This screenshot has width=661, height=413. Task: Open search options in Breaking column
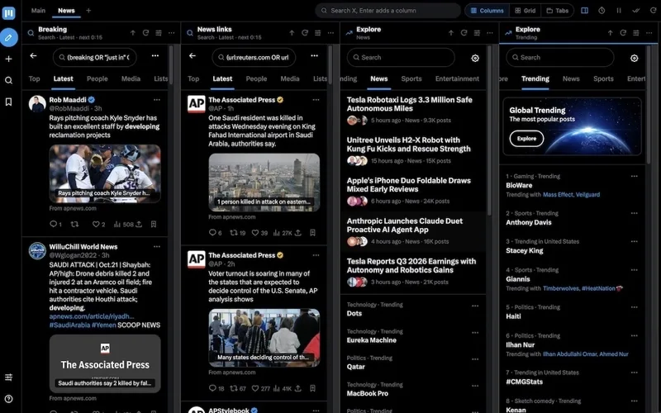click(x=155, y=55)
